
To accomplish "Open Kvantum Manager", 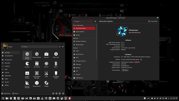I will [x=27, y=85].
